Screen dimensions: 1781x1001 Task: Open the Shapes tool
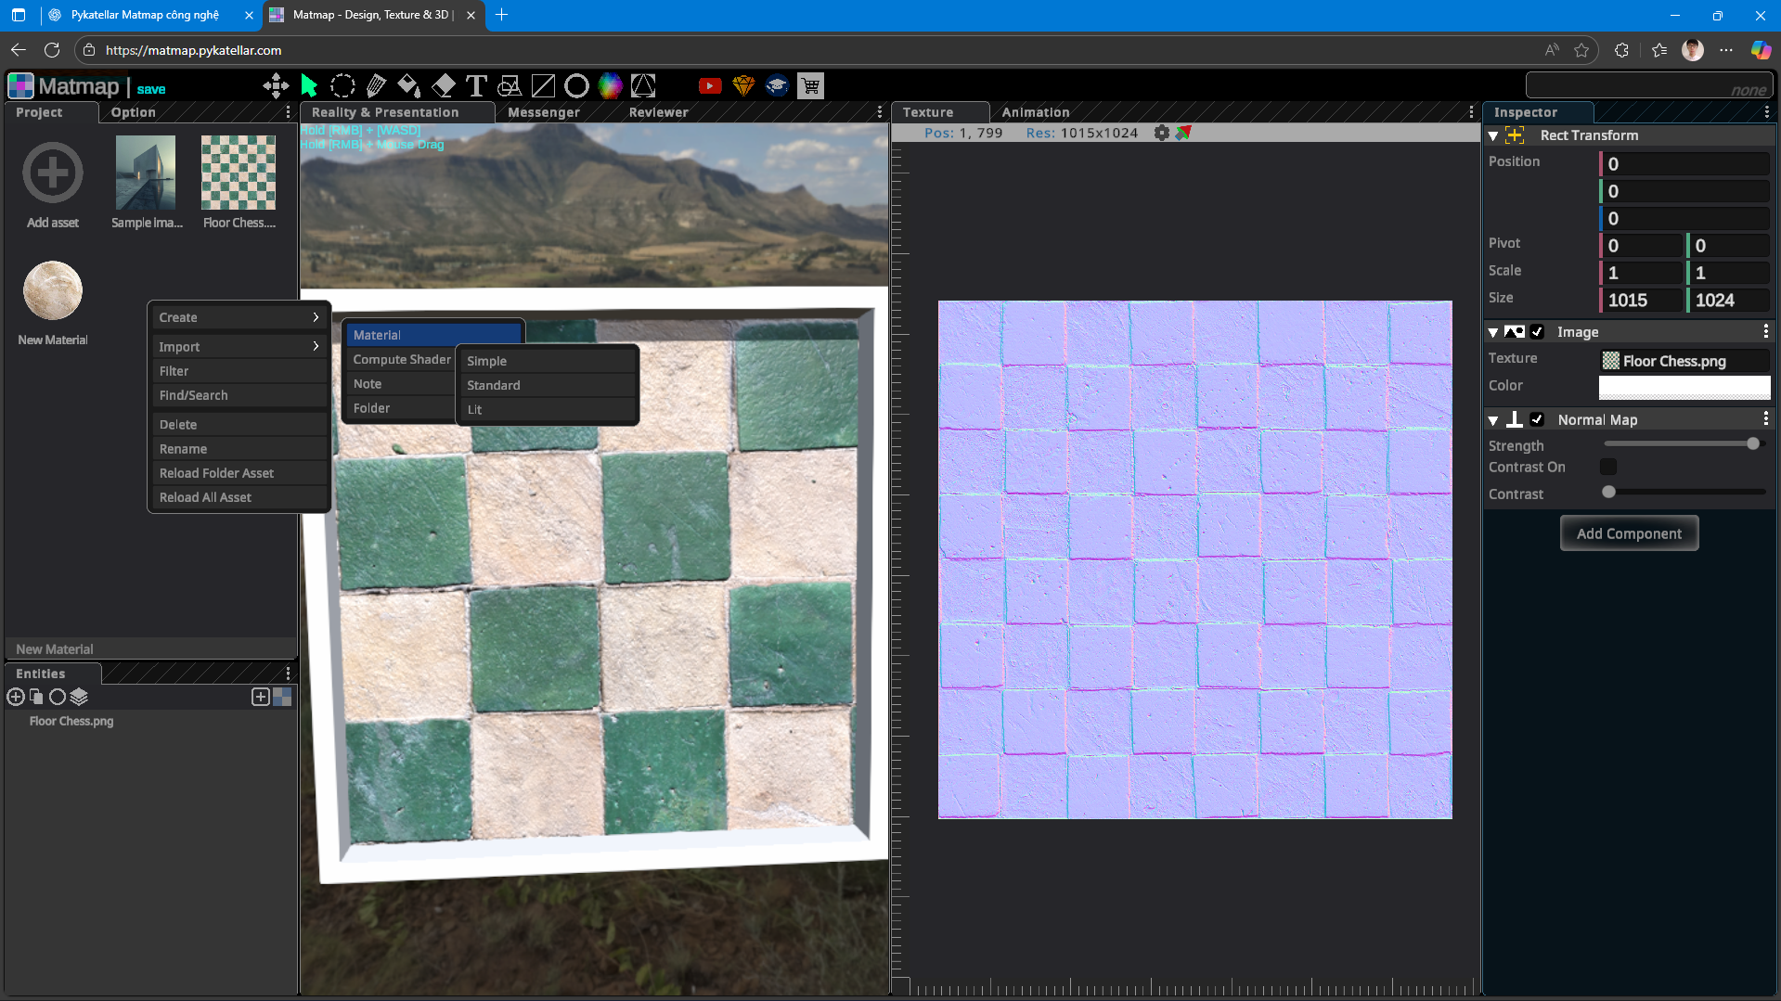[x=510, y=86]
